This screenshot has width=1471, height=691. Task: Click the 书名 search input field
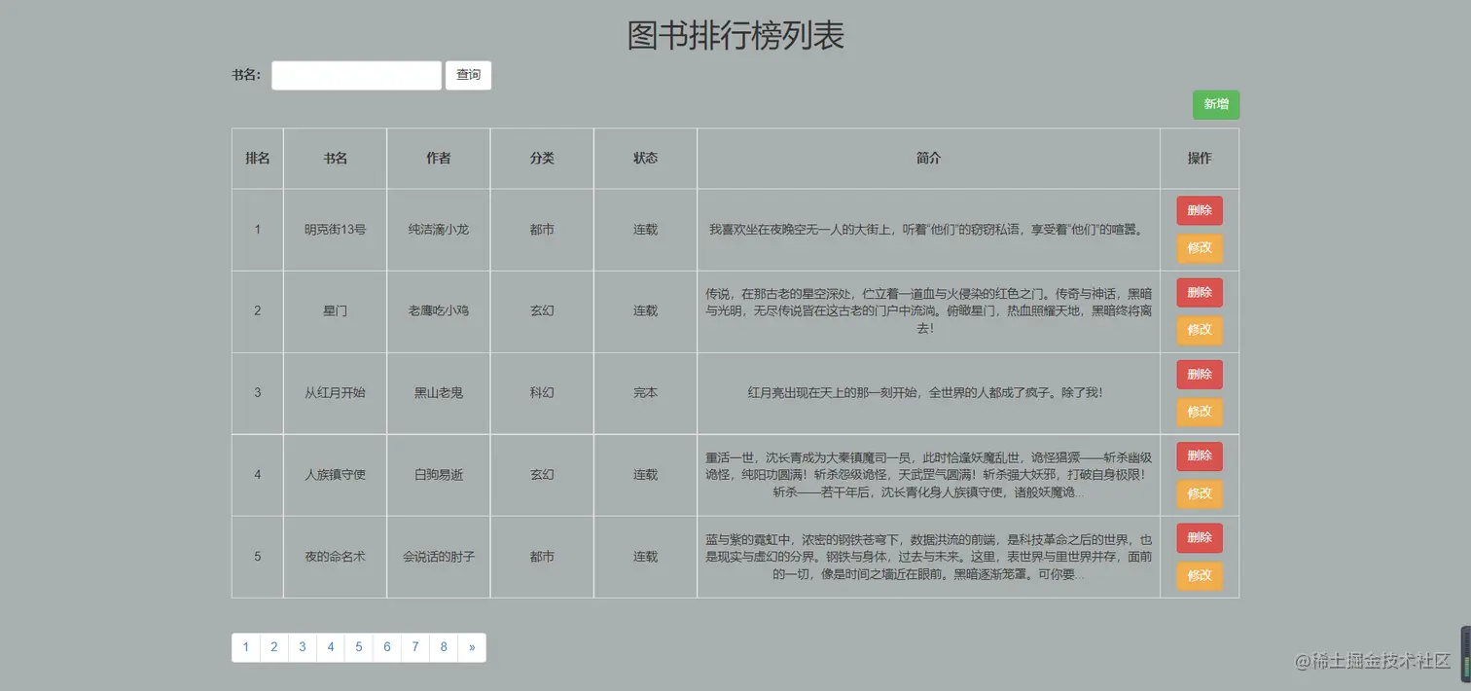pos(356,75)
